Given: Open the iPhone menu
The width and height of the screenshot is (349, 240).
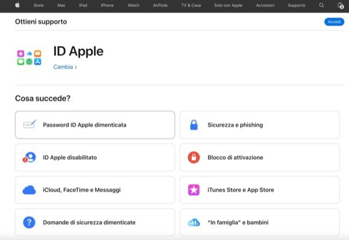Looking at the screenshot, I should click(x=107, y=5).
